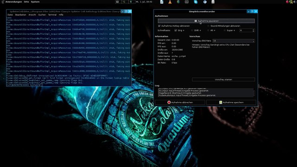
Task: Click Vorschau Bild-Rate stepper arrows
Action: [x=254, y=41]
